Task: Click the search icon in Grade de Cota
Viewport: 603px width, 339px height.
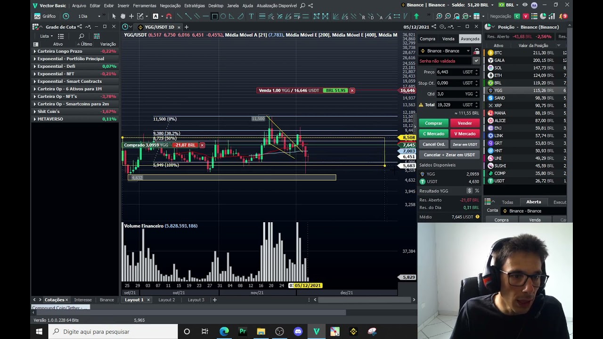Action: coord(81,36)
